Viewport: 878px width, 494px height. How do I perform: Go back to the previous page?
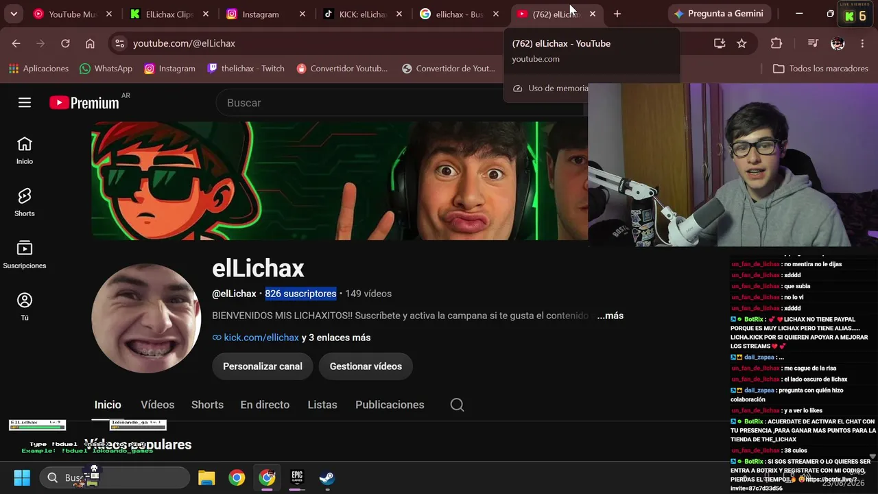(x=16, y=43)
